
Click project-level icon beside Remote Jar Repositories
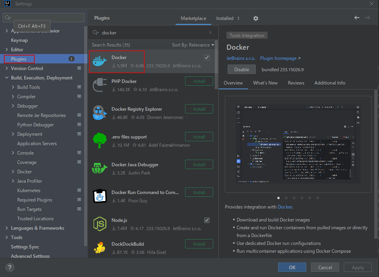pos(79,115)
